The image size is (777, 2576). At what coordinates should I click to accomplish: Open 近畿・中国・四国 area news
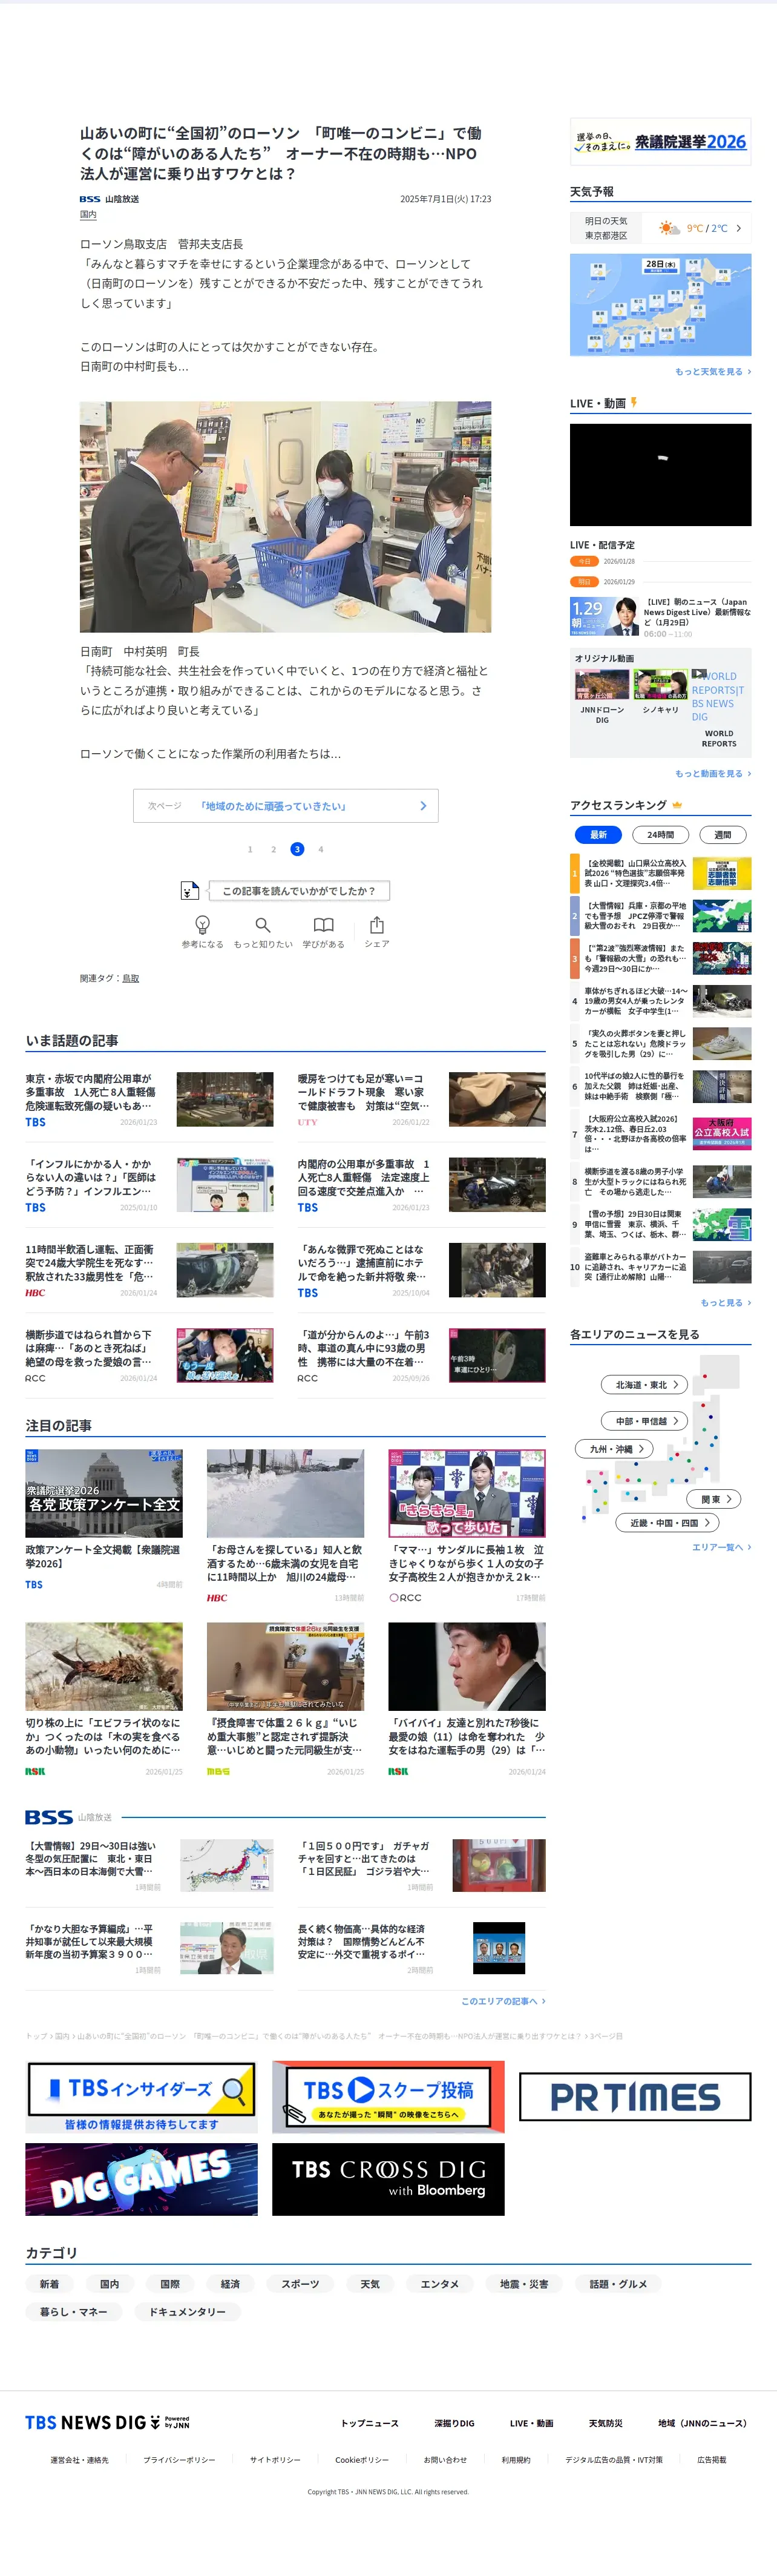[668, 1523]
